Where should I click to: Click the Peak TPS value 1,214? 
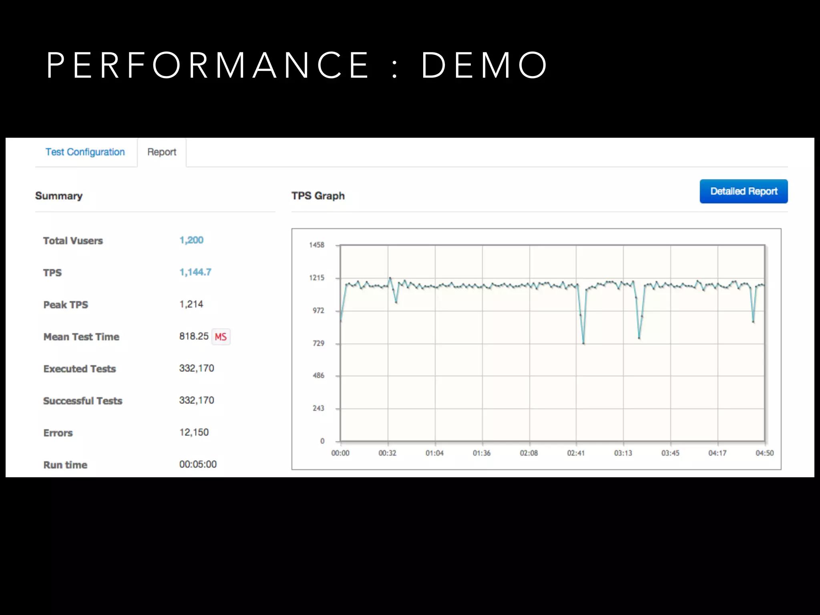(191, 304)
